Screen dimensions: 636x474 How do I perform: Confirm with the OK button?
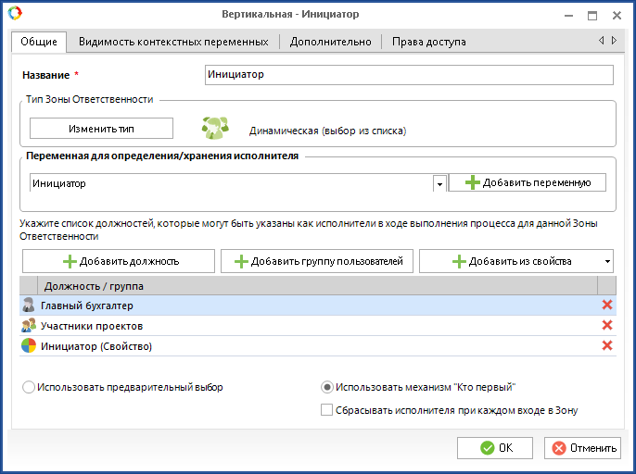click(495, 448)
